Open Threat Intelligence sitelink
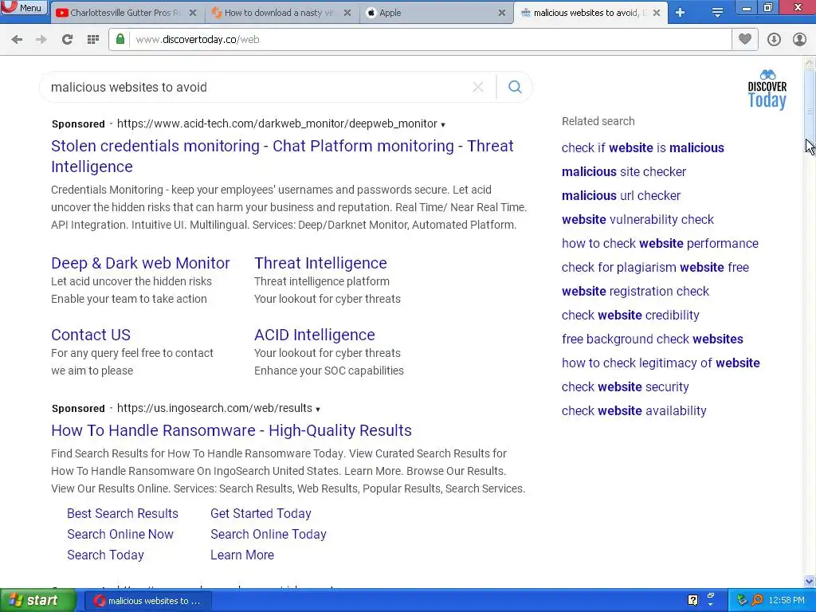Viewport: 816px width, 612px height. tap(320, 263)
